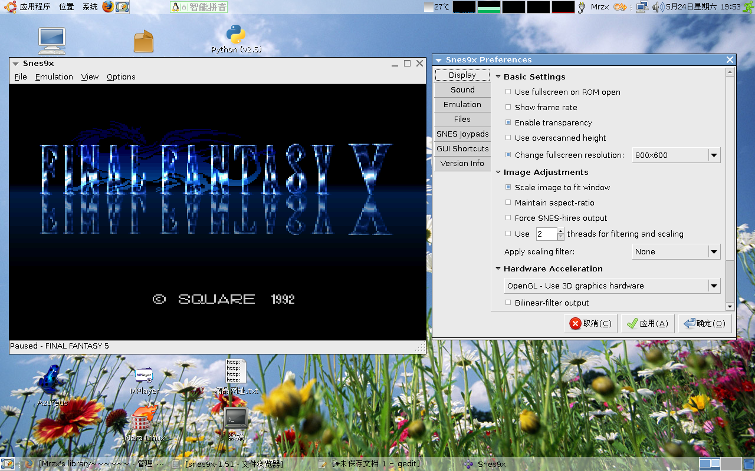Open the 800x600 fullscreen resolution dropdown
The width and height of the screenshot is (755, 471).
click(676, 155)
